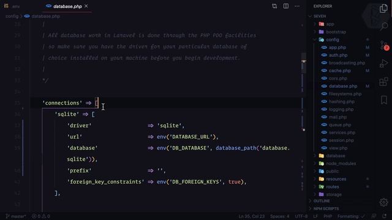
Task: Click the database_path function call
Action: pyautogui.click(x=236, y=148)
